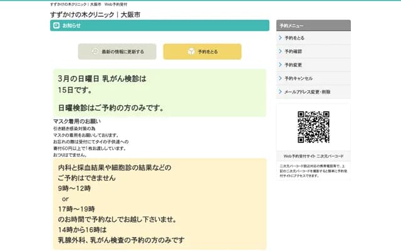
Task: Click the すずかけの木クリニック｜大阪市 page title
Action: pos(95,13)
